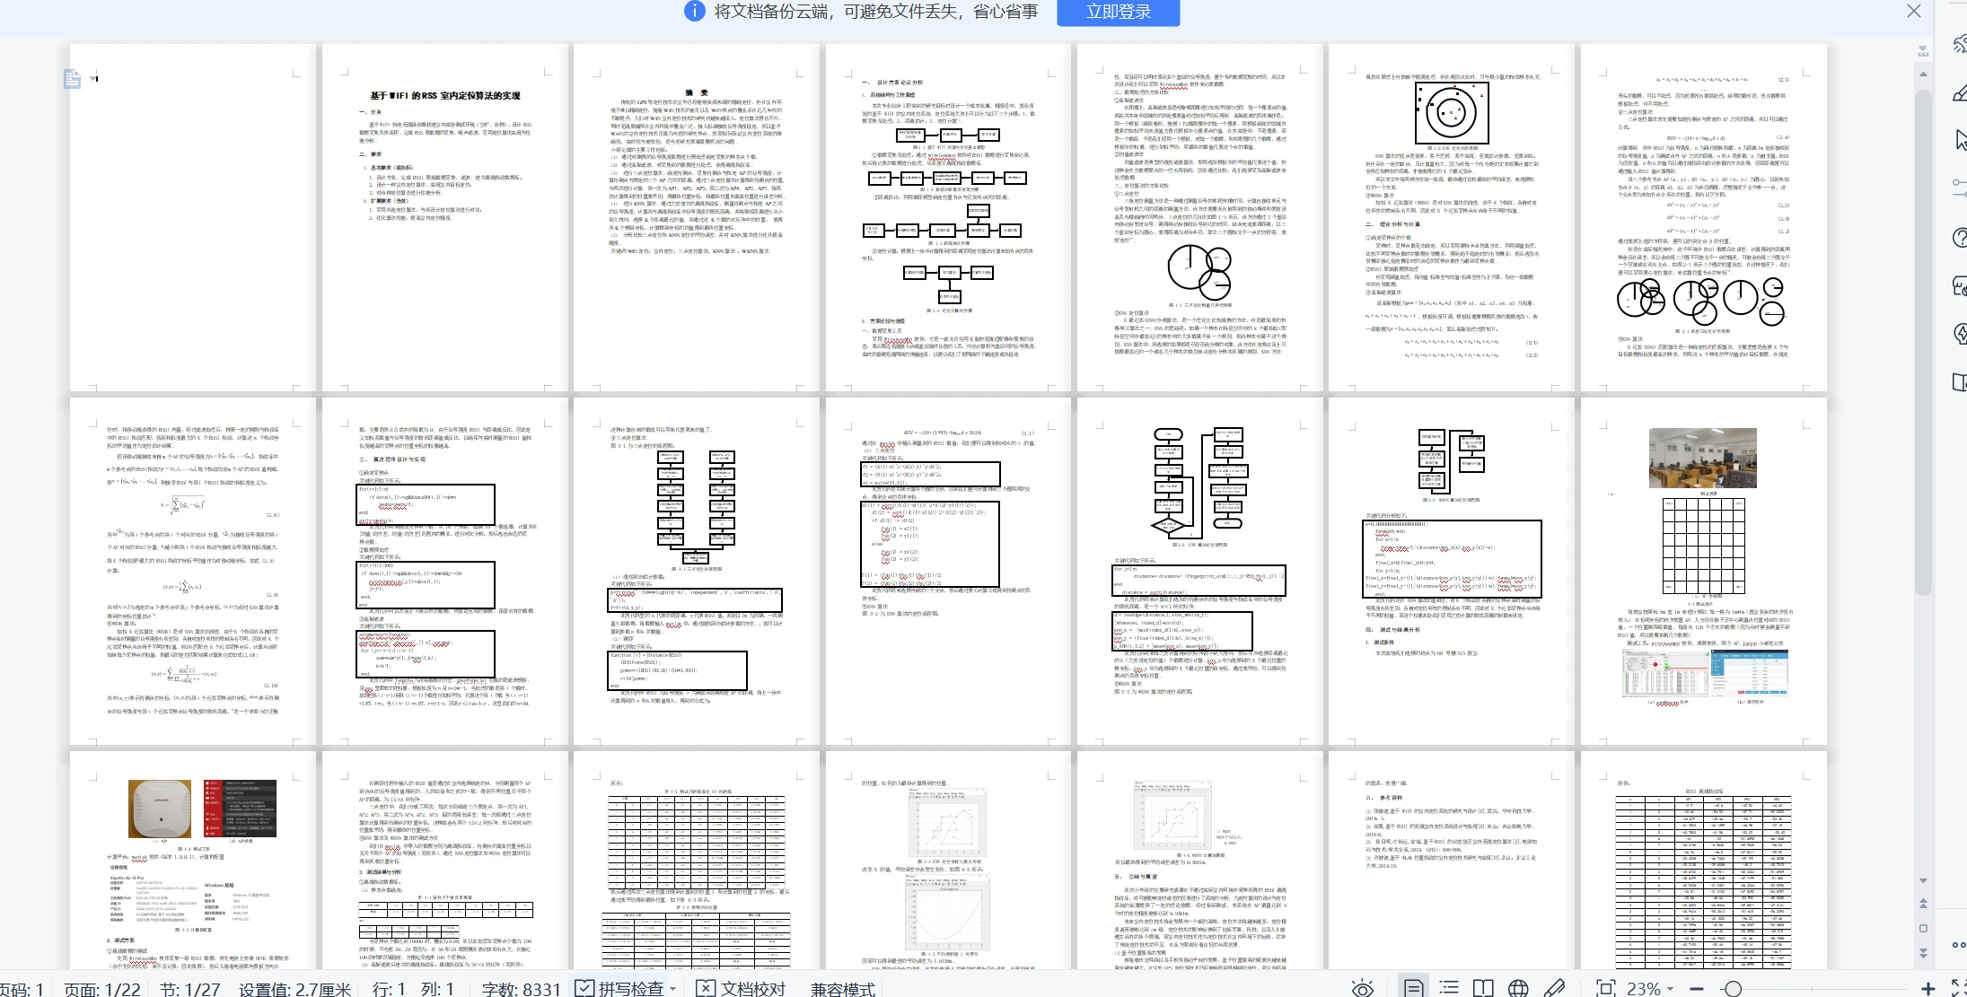Click the fit-page zoom icon

pyautogui.click(x=1605, y=988)
